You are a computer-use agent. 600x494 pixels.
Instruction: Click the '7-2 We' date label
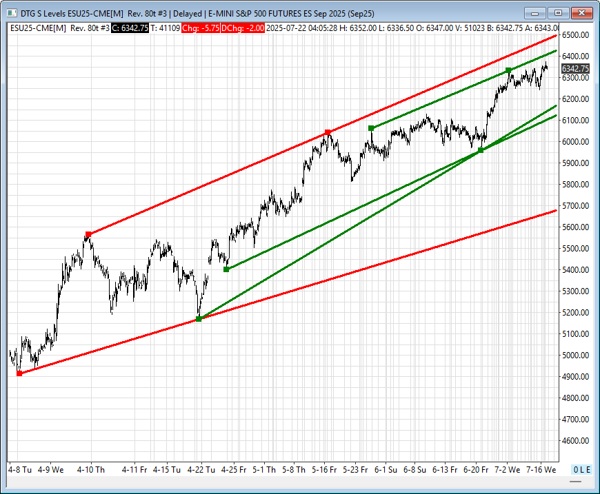pyautogui.click(x=508, y=469)
